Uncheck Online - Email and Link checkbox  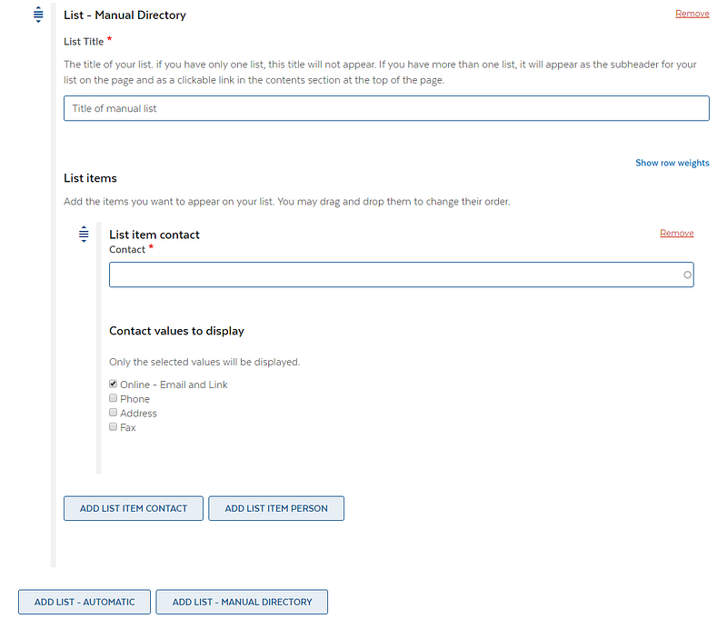(114, 384)
